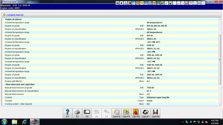Click the muted volume tray icon
The width and height of the screenshot is (223, 125).
207,122
